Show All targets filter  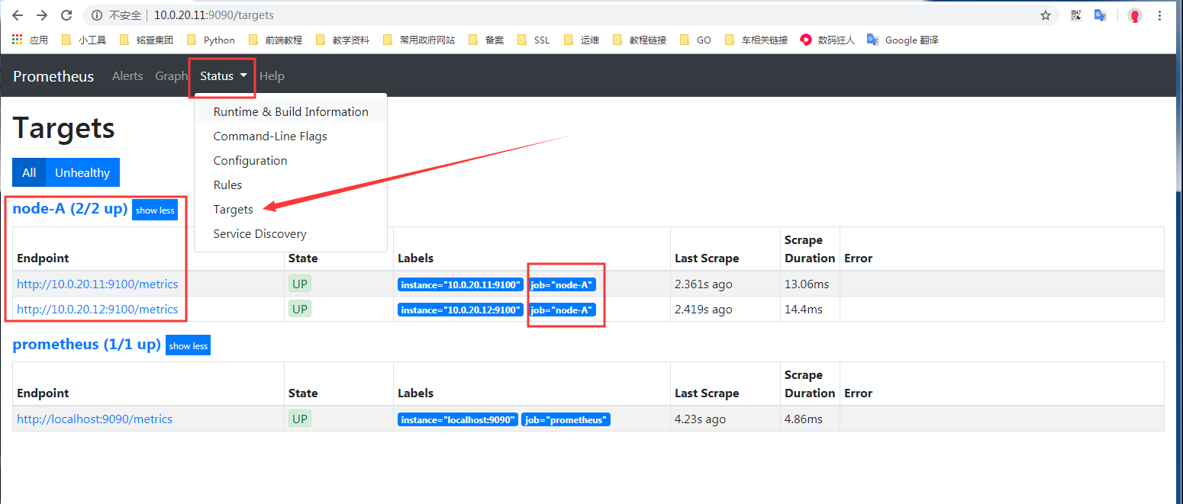tap(29, 173)
